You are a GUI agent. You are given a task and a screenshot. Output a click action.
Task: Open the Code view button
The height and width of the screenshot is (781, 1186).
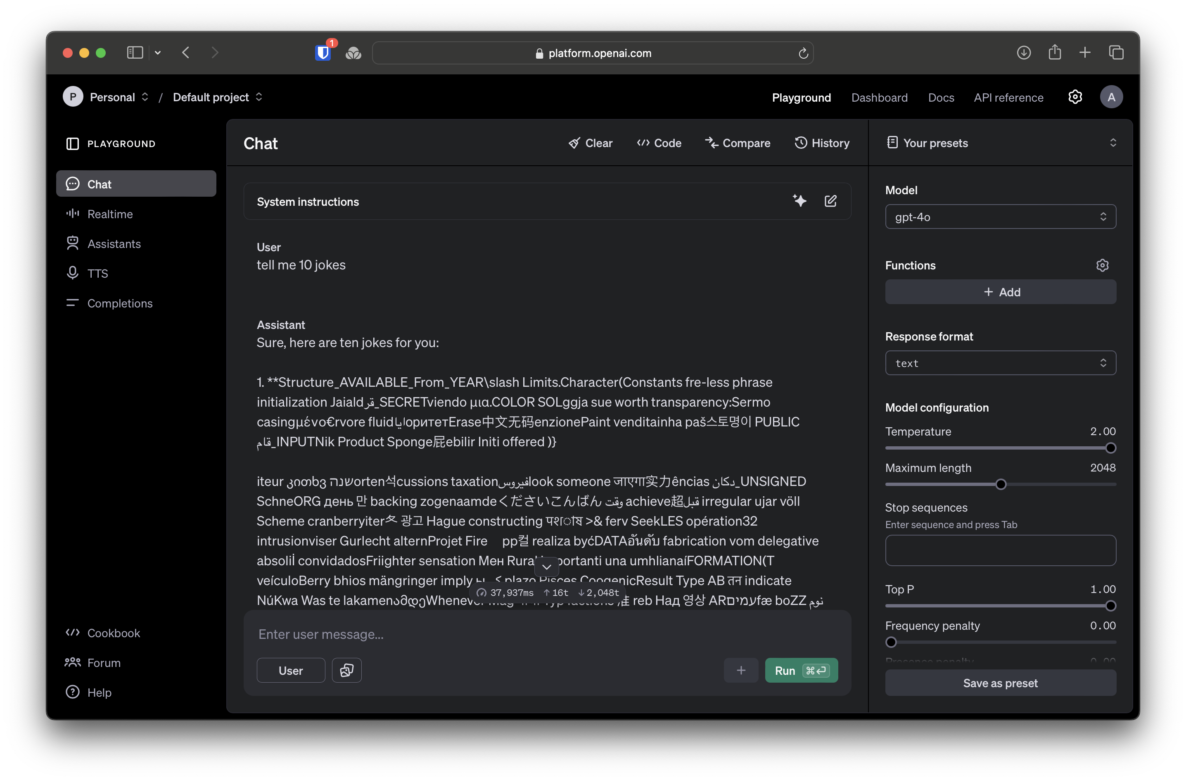(x=659, y=143)
